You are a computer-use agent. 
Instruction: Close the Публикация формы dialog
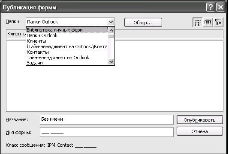pyautogui.click(x=220, y=7)
